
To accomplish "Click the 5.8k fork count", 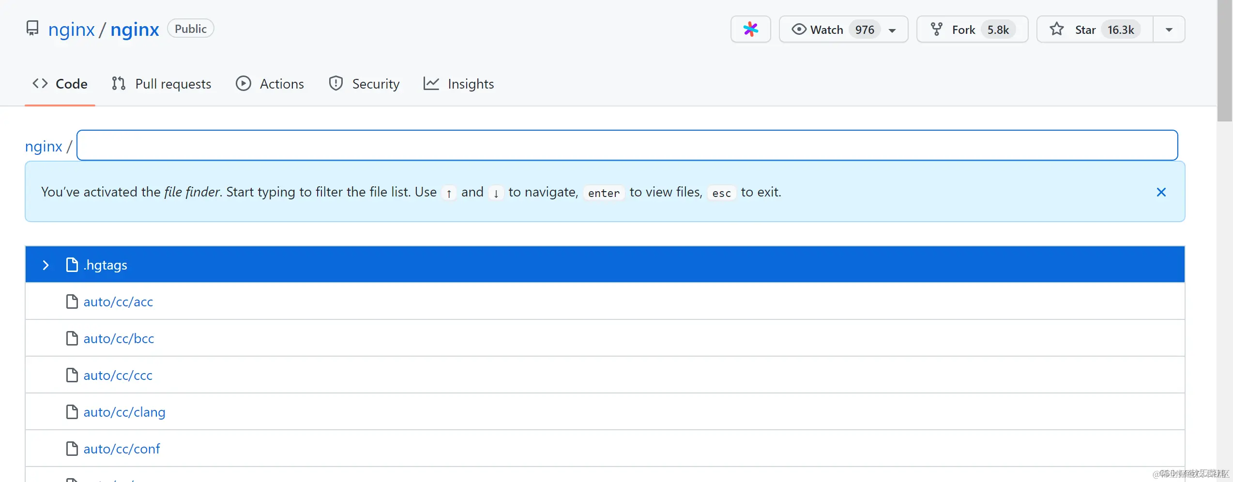I will (998, 30).
